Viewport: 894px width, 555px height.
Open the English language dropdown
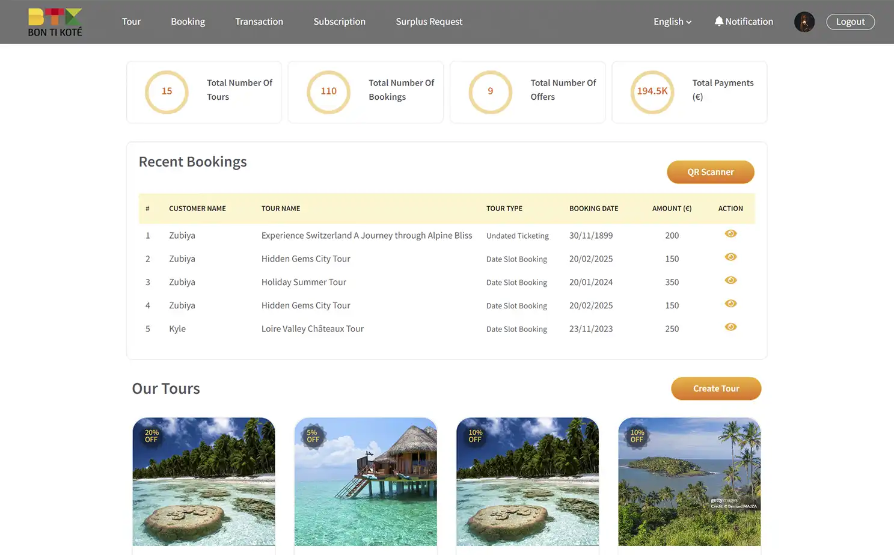[x=672, y=21]
